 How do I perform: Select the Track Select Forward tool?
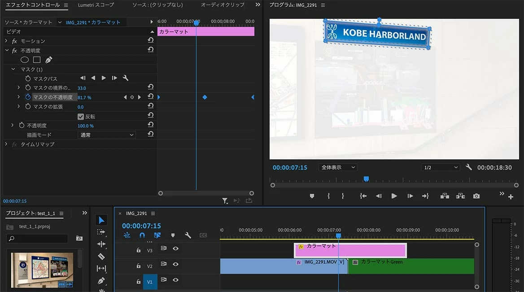(x=101, y=232)
